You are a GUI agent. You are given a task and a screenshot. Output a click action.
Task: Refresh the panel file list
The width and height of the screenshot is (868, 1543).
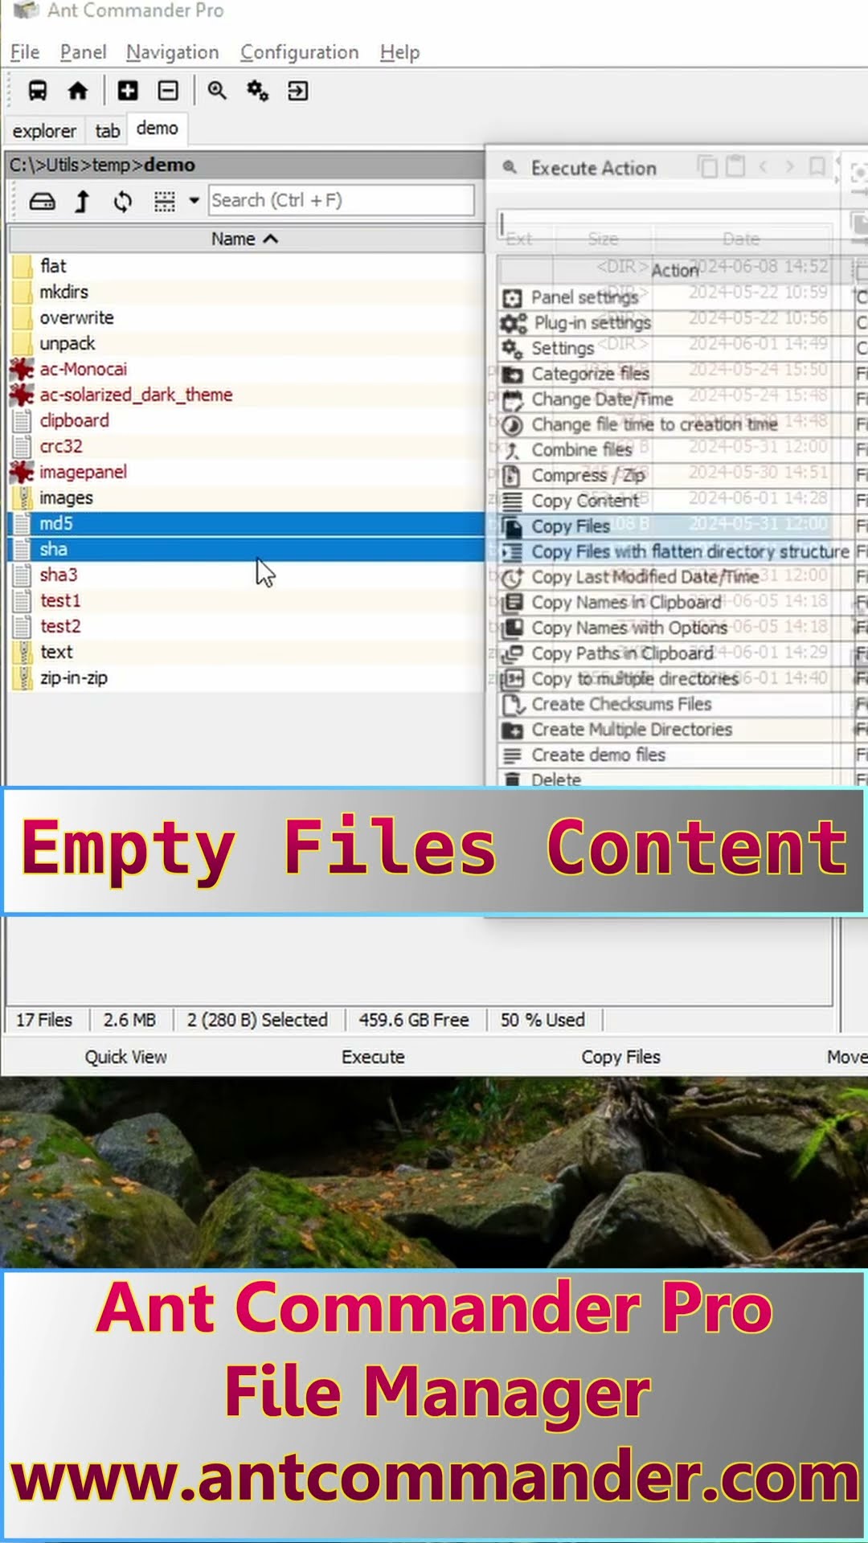(x=123, y=201)
